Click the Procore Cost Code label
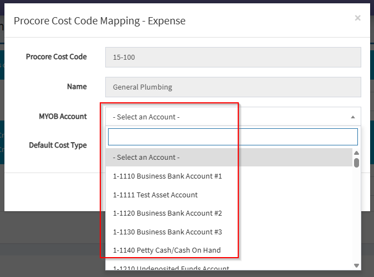The height and width of the screenshot is (277, 374). click(57, 56)
